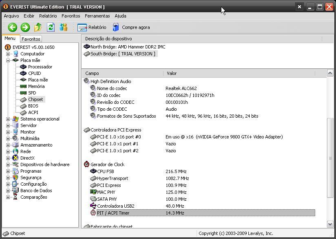Viewport: 336px width, 239px height.
Task: Click the Comparações hourglass icon
Action: tap(15, 197)
